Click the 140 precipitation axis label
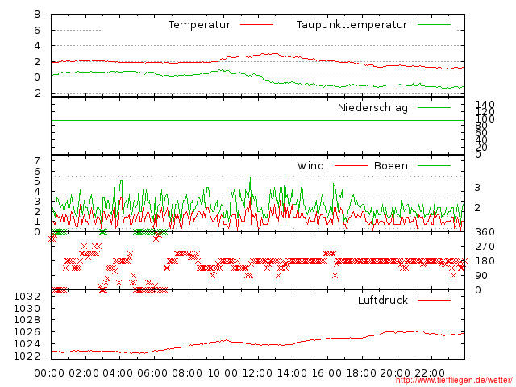The image size is (516, 387). 485,105
